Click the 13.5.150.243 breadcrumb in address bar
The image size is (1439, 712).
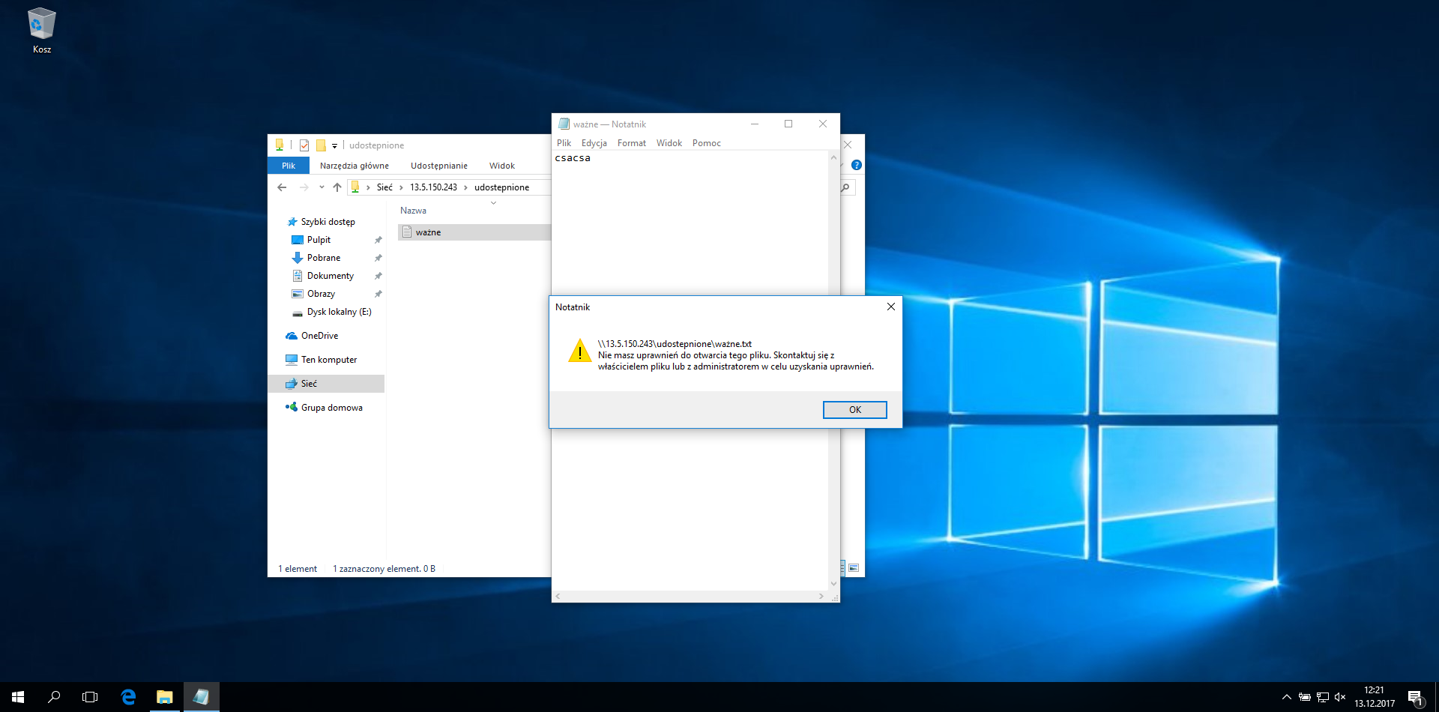point(433,187)
